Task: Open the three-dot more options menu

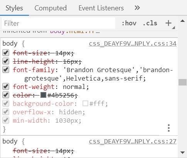Action: tap(169, 128)
